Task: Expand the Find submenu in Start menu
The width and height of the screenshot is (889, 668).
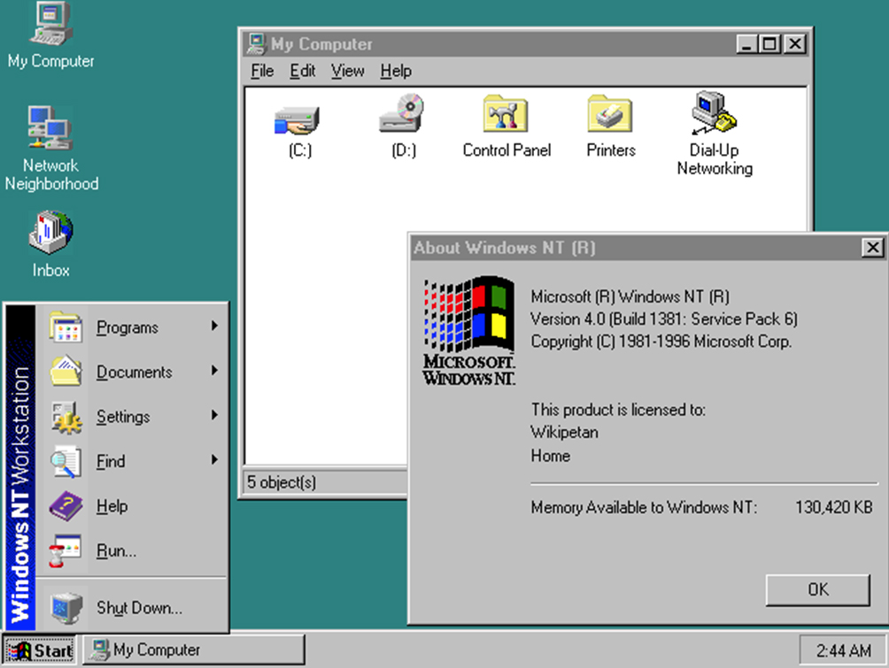Action: pyautogui.click(x=133, y=461)
